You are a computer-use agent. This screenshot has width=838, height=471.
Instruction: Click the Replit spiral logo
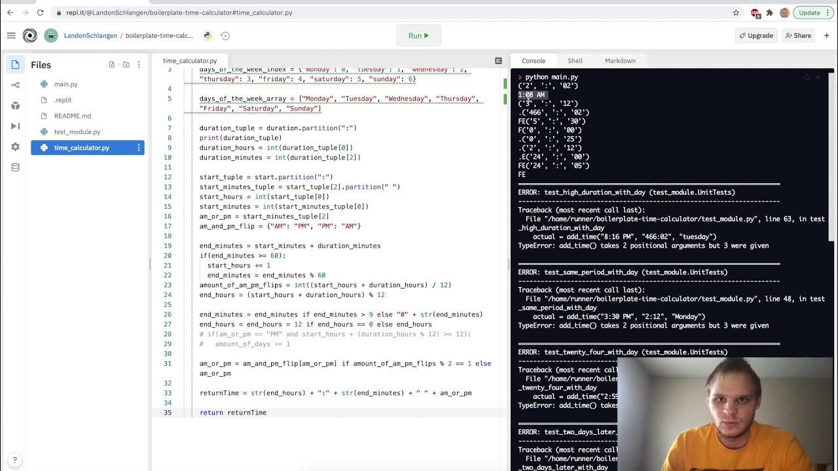click(x=30, y=35)
